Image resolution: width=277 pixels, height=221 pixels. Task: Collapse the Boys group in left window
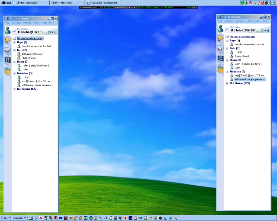(x=15, y=42)
